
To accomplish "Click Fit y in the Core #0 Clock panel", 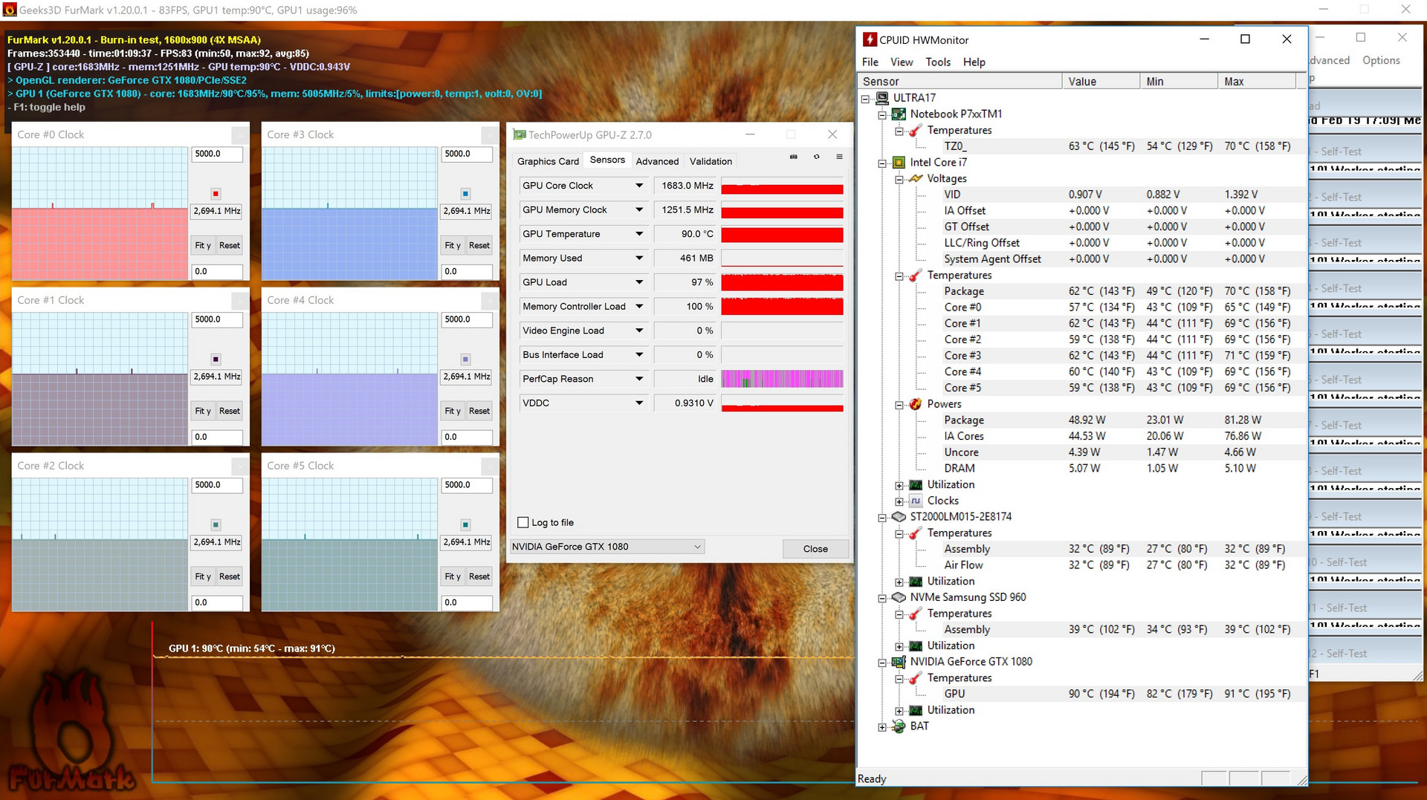I will tap(203, 245).
